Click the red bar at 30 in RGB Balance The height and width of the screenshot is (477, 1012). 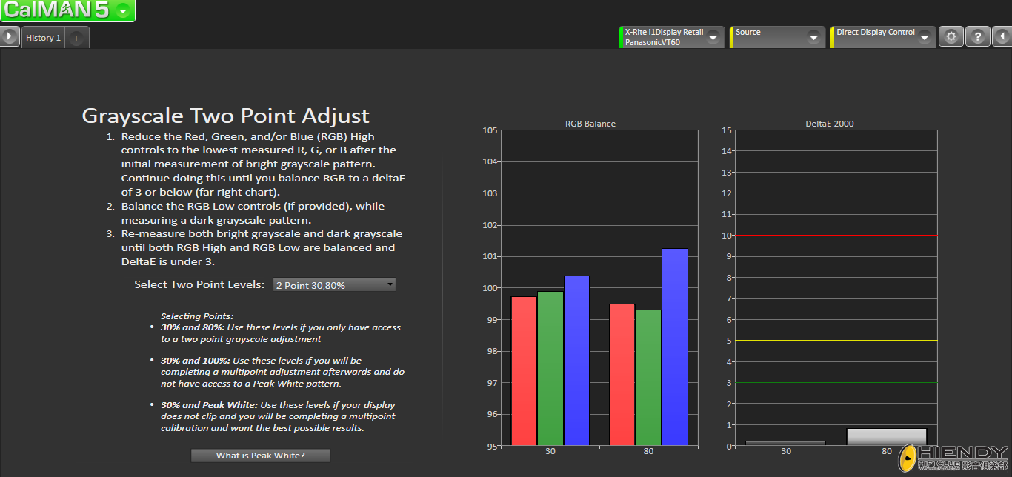(524, 370)
